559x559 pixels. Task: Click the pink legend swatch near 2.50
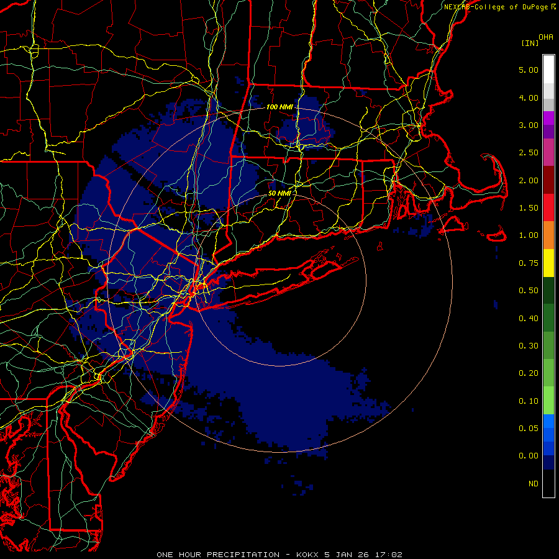(548, 153)
